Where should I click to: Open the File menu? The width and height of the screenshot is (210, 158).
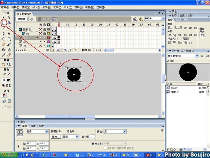[5, 7]
